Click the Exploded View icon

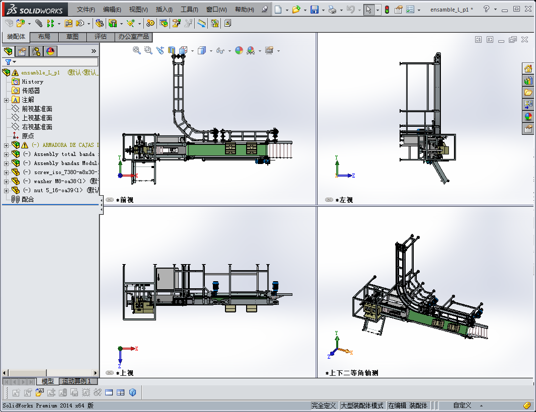pos(176,23)
